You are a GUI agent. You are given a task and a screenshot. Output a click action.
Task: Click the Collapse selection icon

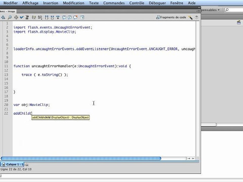tap(52, 17)
